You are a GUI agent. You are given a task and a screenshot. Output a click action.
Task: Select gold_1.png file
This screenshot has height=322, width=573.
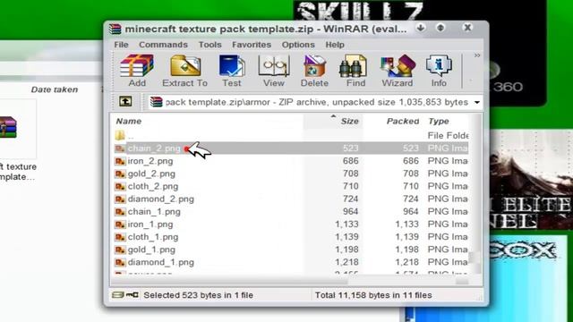click(291, 250)
